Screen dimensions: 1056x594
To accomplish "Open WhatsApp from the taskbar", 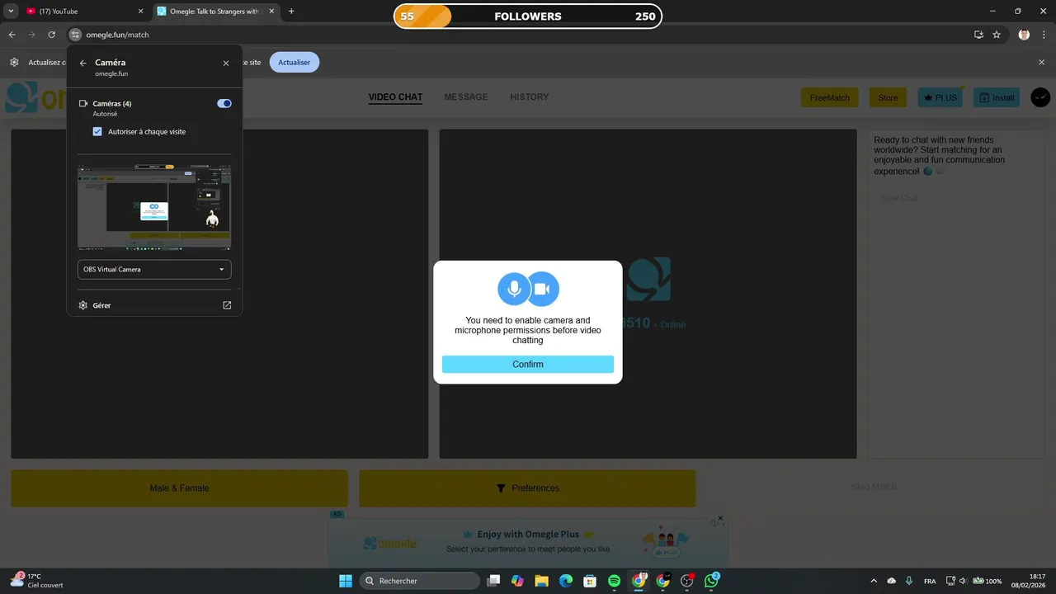I will pyautogui.click(x=711, y=581).
